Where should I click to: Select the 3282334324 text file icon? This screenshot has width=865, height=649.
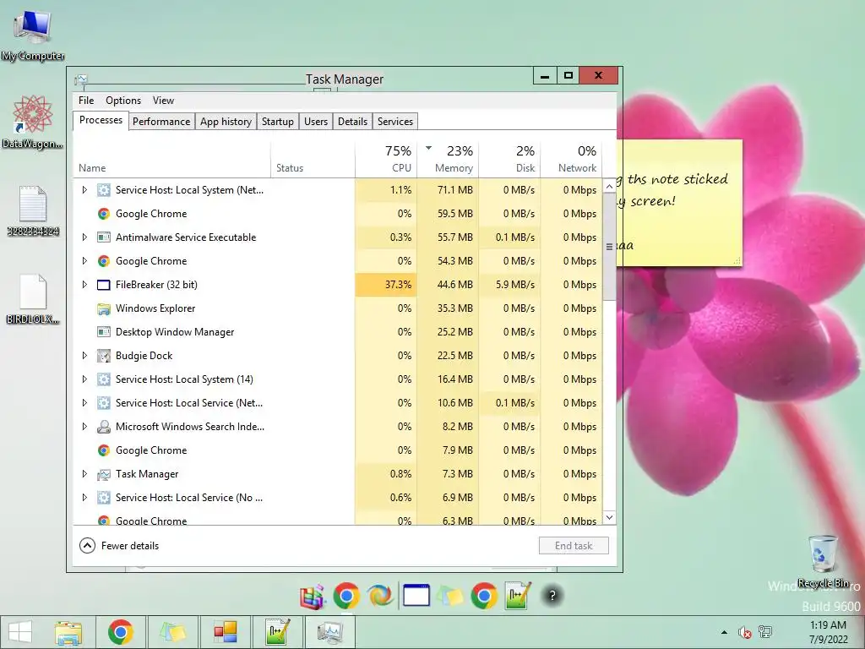coord(33,210)
